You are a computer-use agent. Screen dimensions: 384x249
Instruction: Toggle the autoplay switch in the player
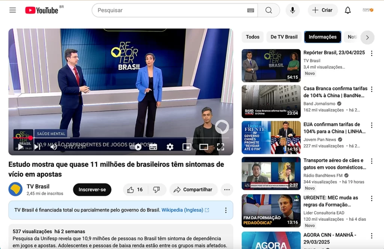(x=136, y=147)
